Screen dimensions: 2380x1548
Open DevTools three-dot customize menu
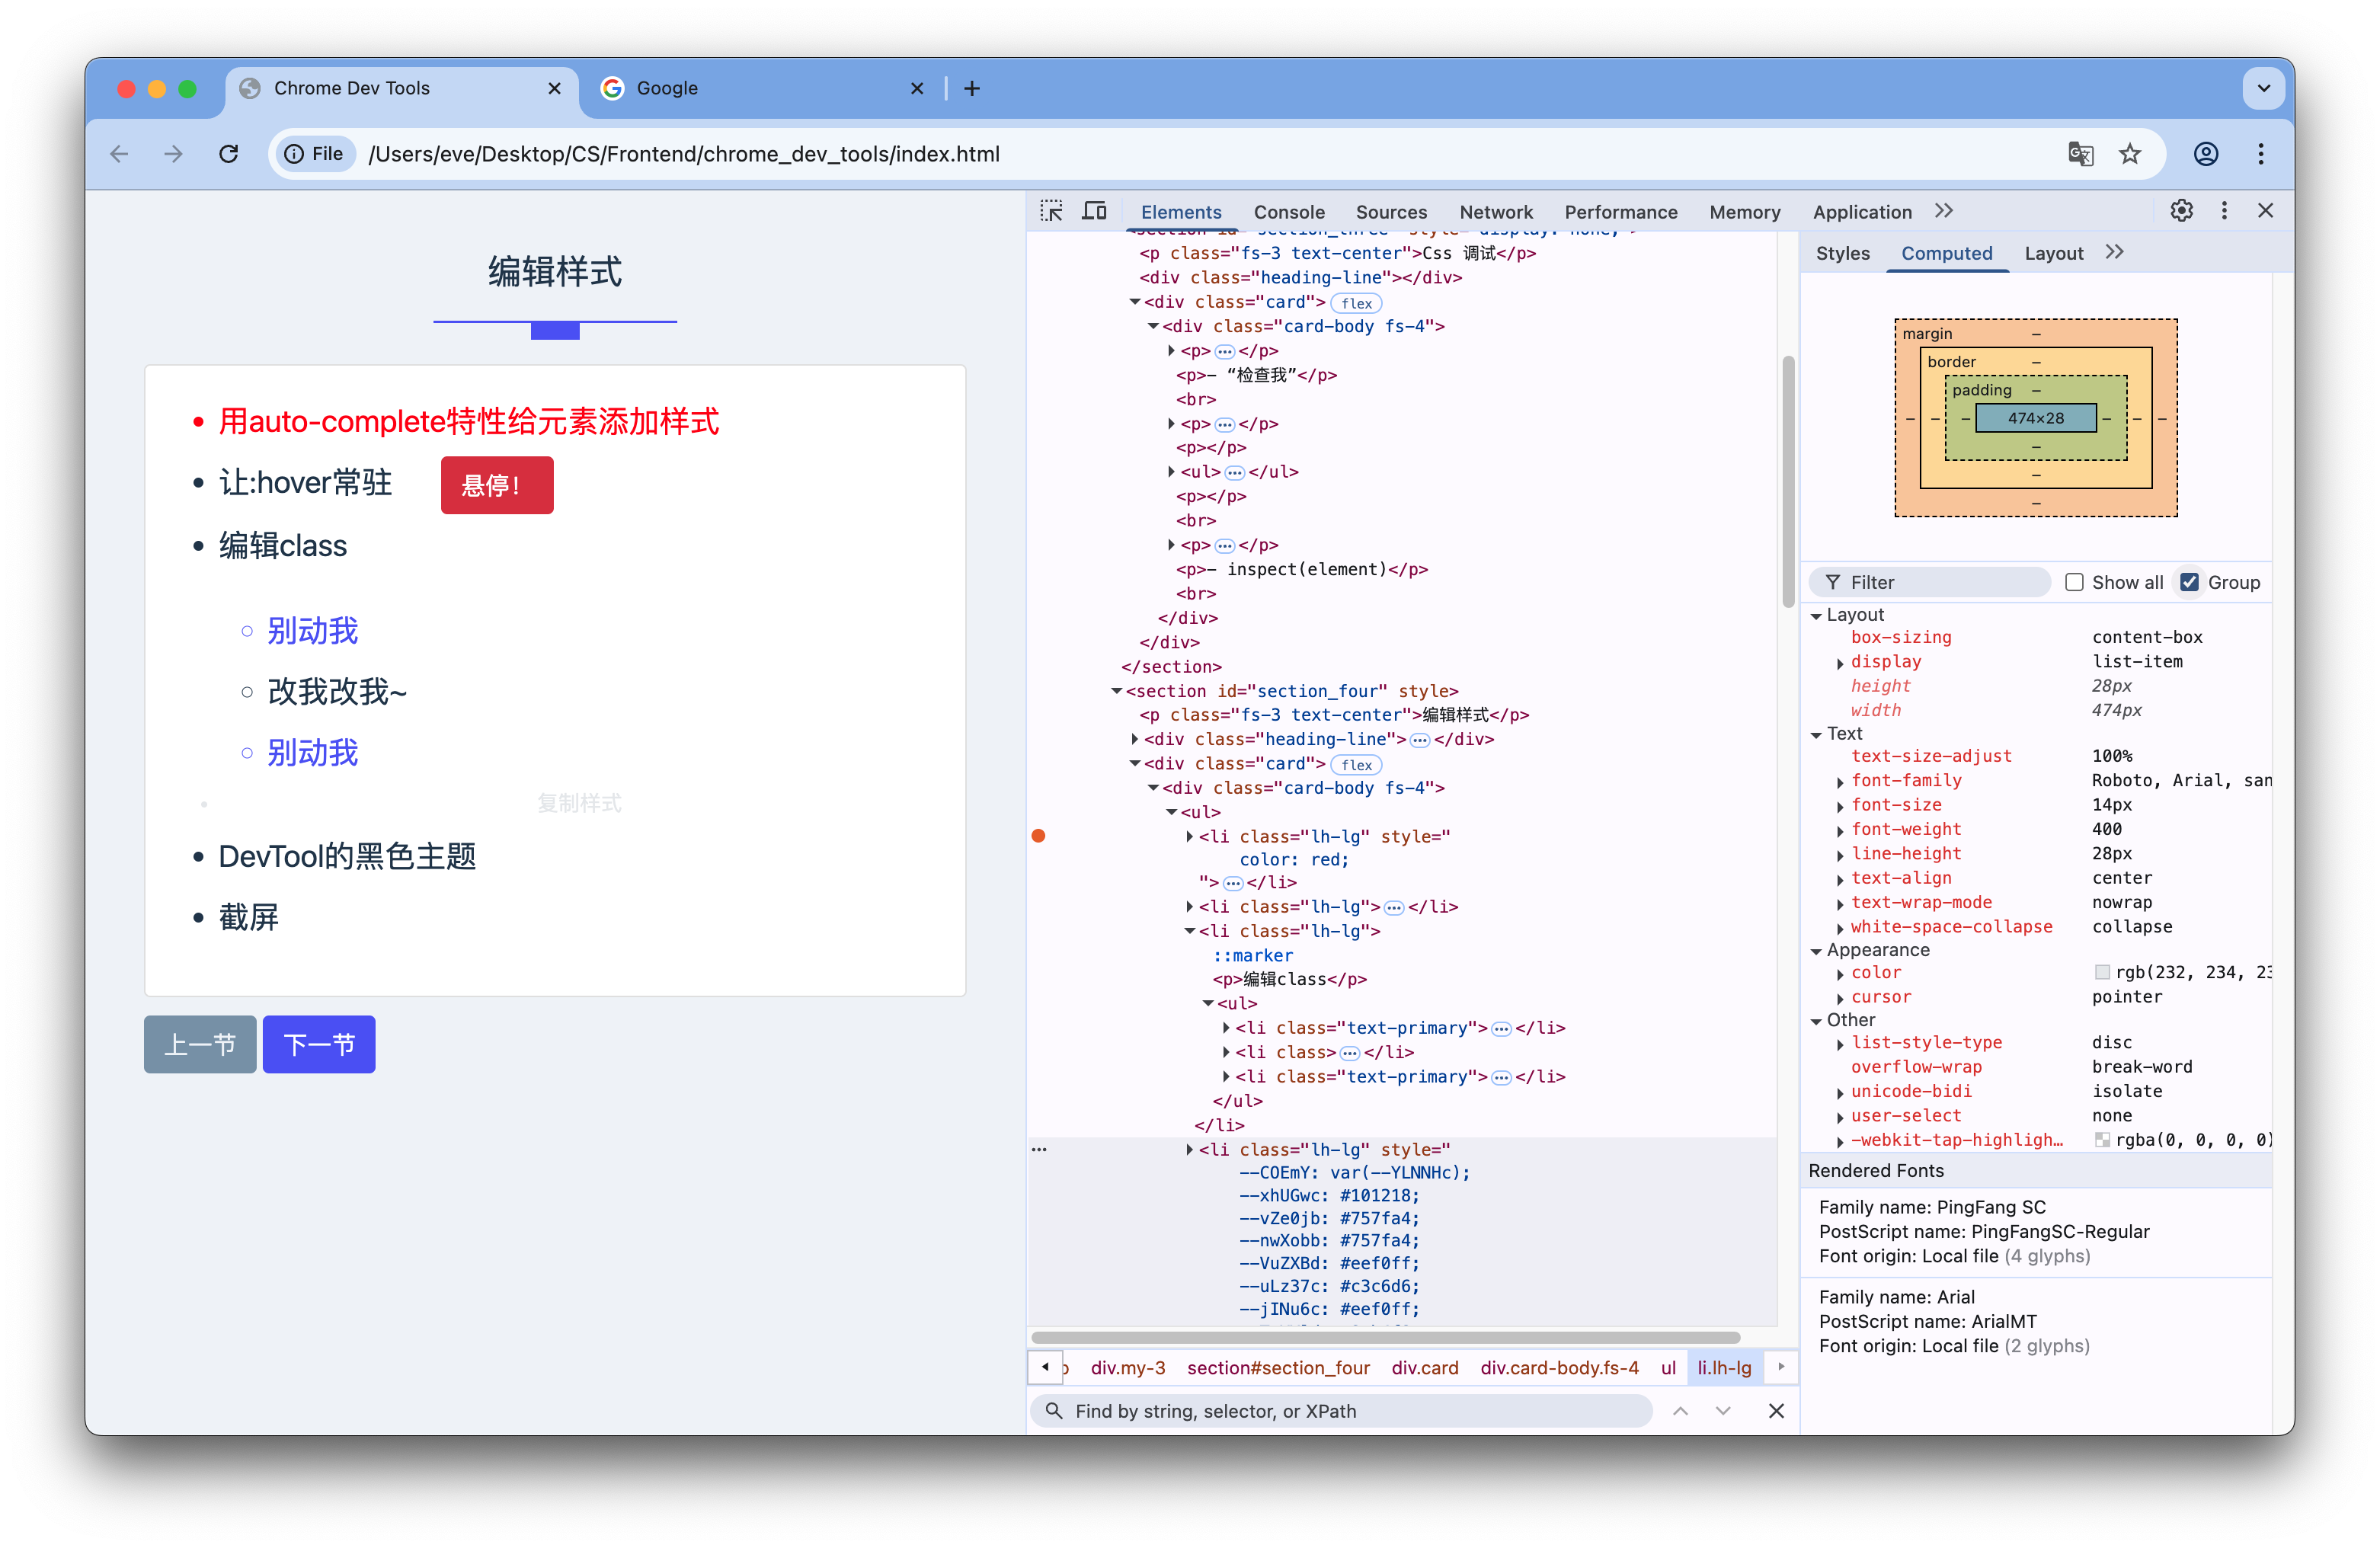pyautogui.click(x=2224, y=211)
